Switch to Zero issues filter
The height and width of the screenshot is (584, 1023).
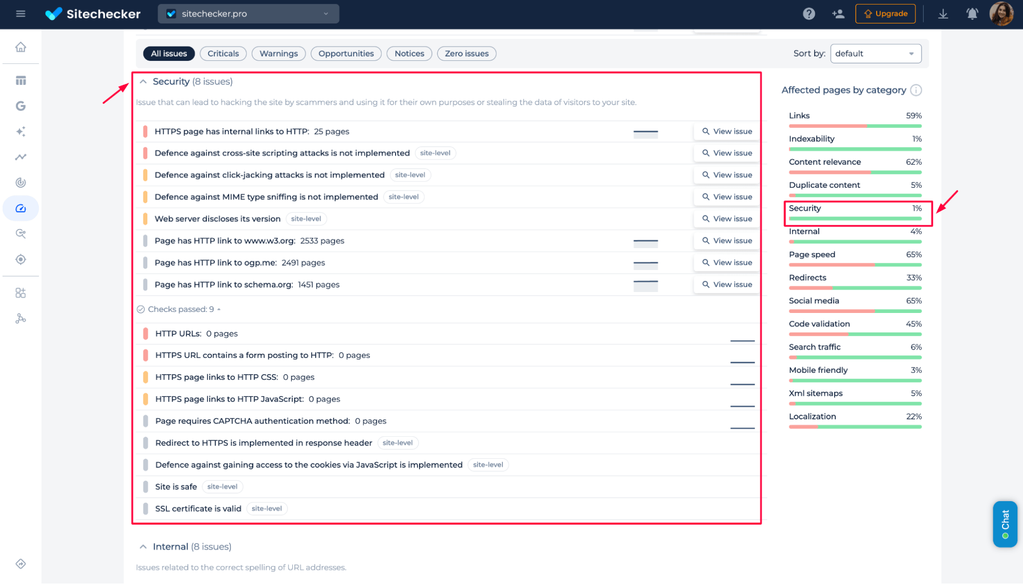(466, 53)
